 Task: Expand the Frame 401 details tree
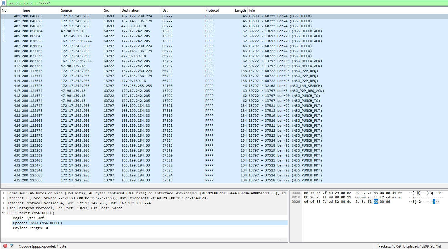coord(4,193)
